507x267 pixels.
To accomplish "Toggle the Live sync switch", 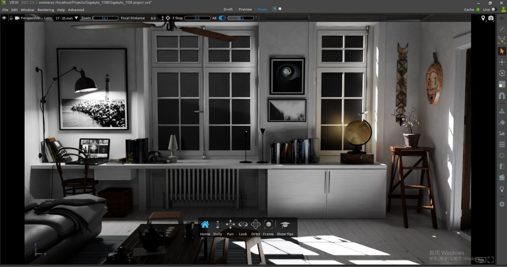I will (x=494, y=9).
